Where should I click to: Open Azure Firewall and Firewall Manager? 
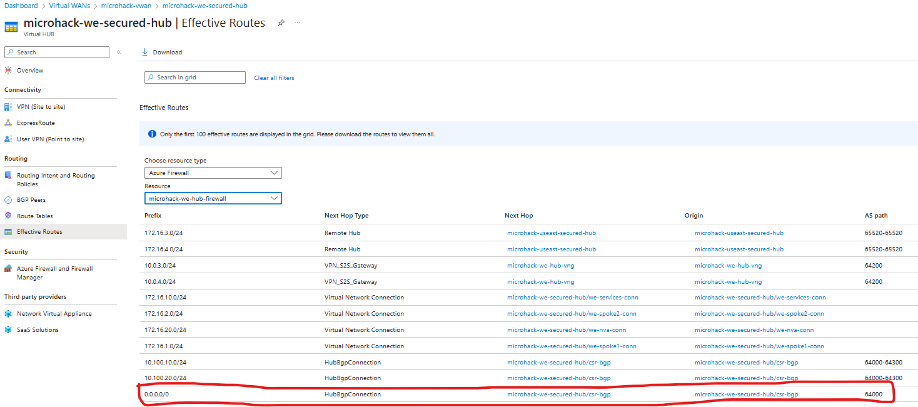pyautogui.click(x=54, y=273)
